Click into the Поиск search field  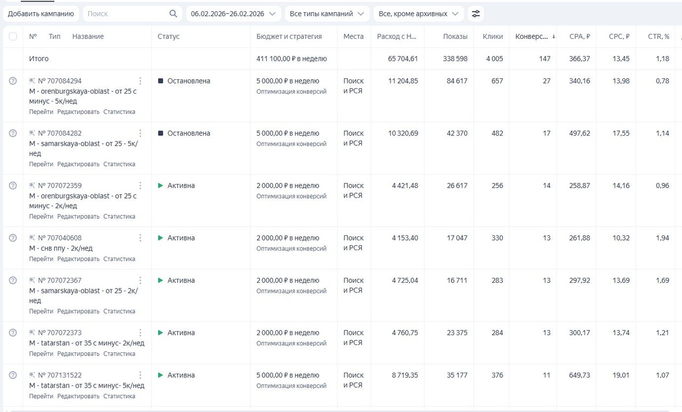point(125,14)
